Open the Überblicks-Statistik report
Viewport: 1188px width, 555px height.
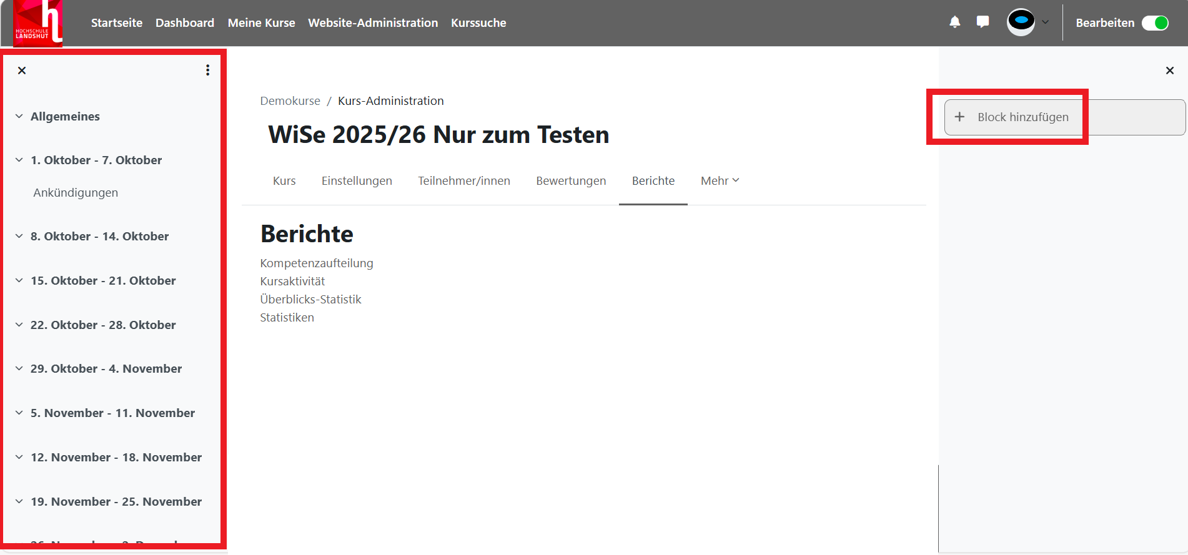(x=310, y=300)
